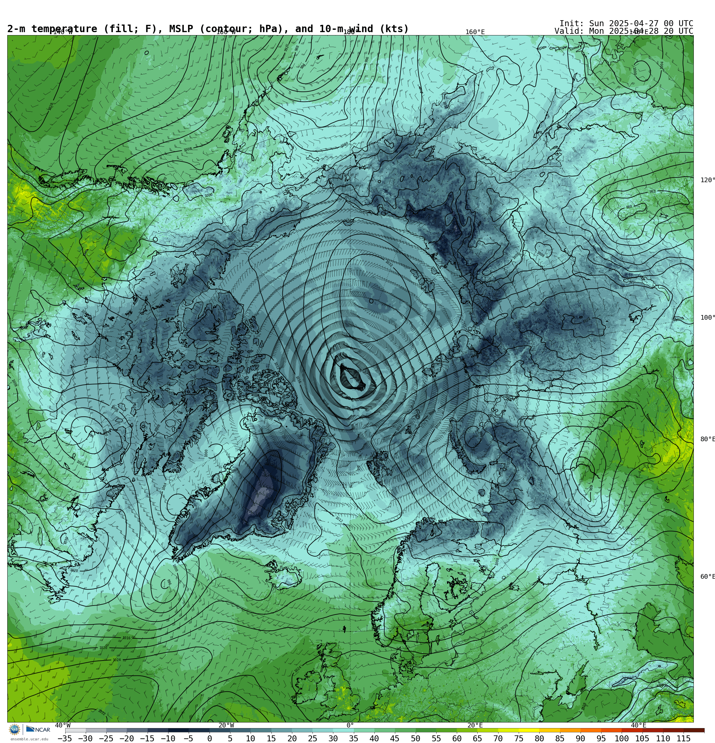Click the '50' colorbar tick label
This screenshot has width=715, height=743.
(x=415, y=738)
